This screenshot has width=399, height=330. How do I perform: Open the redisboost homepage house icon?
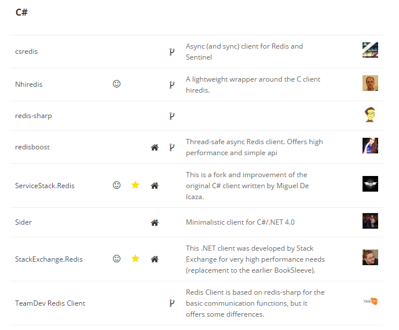155,147
